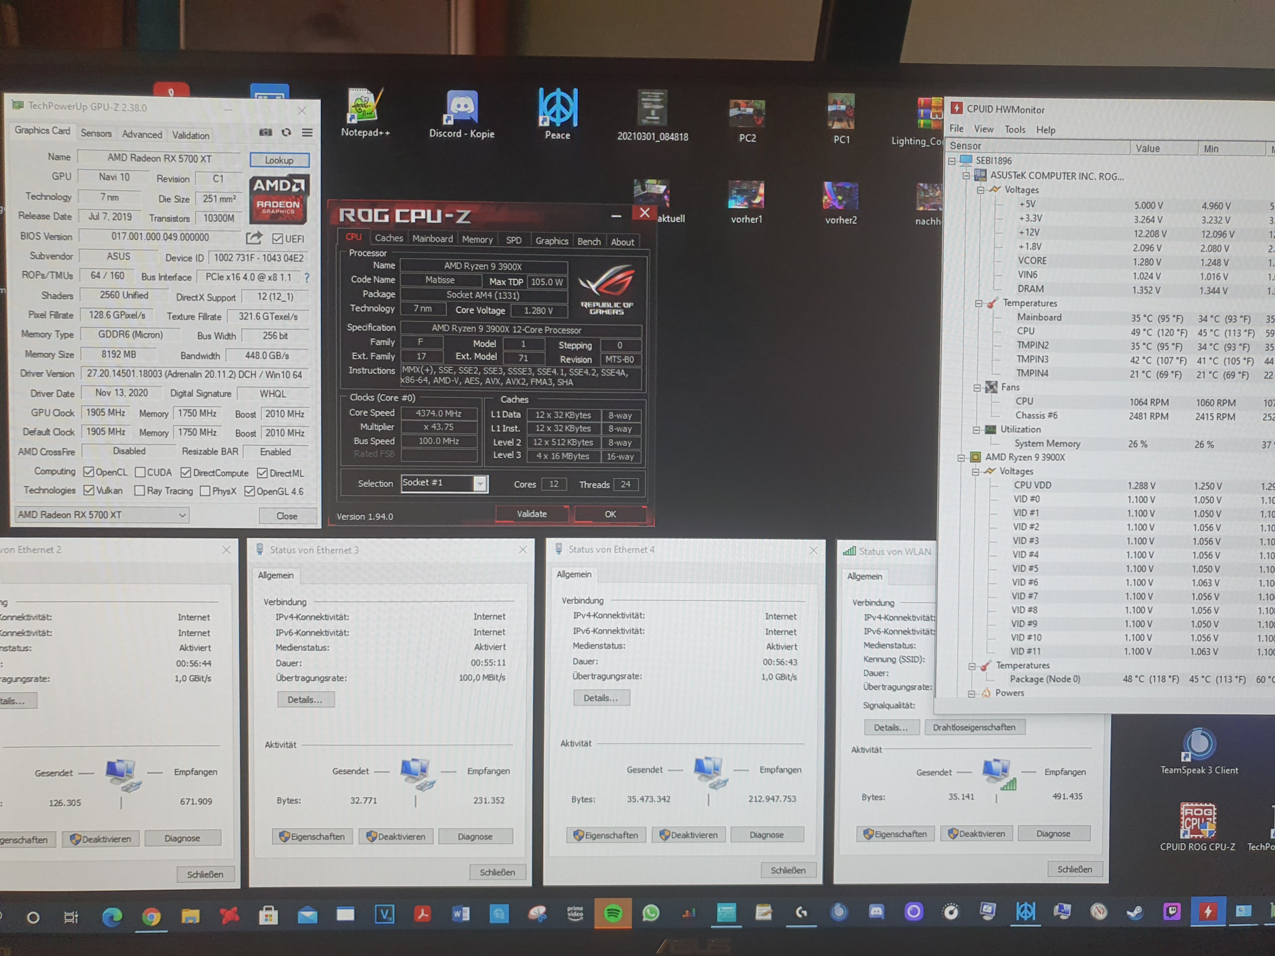1275x956 pixels.
Task: Click the GPU-Z screenshot camera icon
Action: click(266, 132)
